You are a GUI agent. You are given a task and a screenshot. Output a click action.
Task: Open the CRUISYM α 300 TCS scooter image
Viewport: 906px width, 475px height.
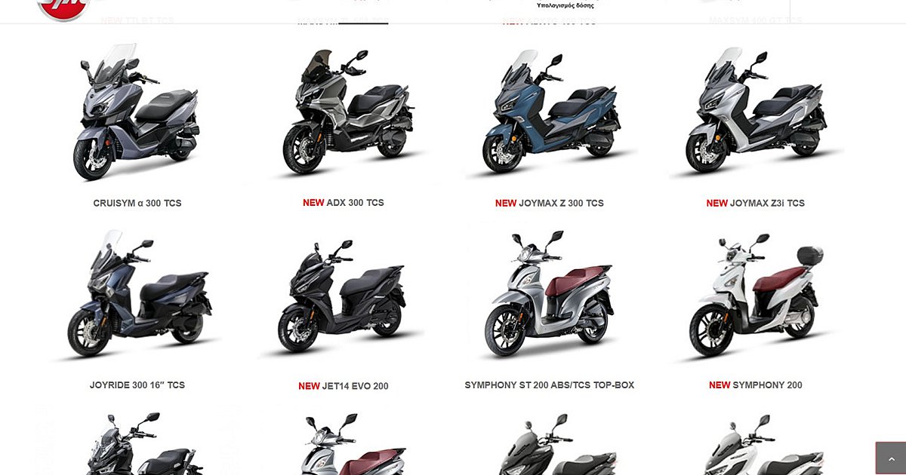point(137,112)
